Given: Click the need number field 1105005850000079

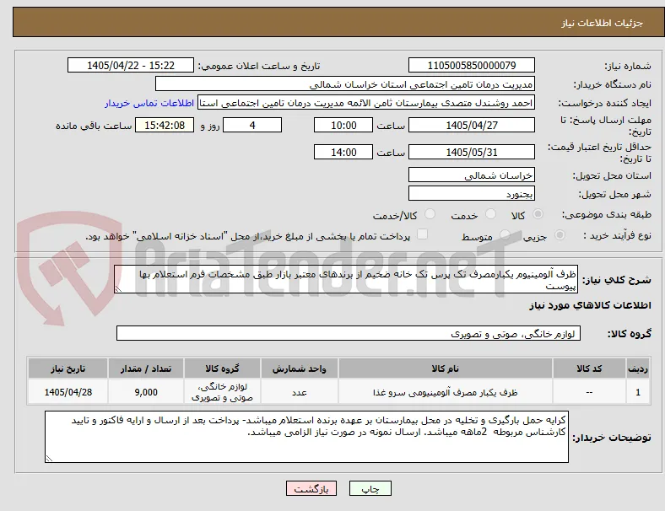Looking at the screenshot, I should point(472,65).
